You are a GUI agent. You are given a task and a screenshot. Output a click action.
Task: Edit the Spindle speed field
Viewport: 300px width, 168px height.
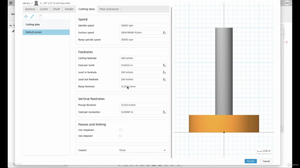point(143,26)
